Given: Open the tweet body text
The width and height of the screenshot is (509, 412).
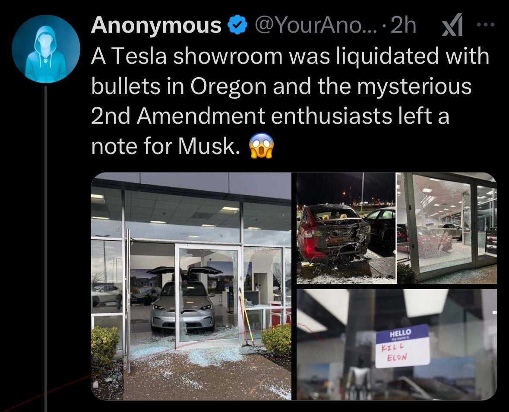Looking at the screenshot, I should [x=290, y=101].
